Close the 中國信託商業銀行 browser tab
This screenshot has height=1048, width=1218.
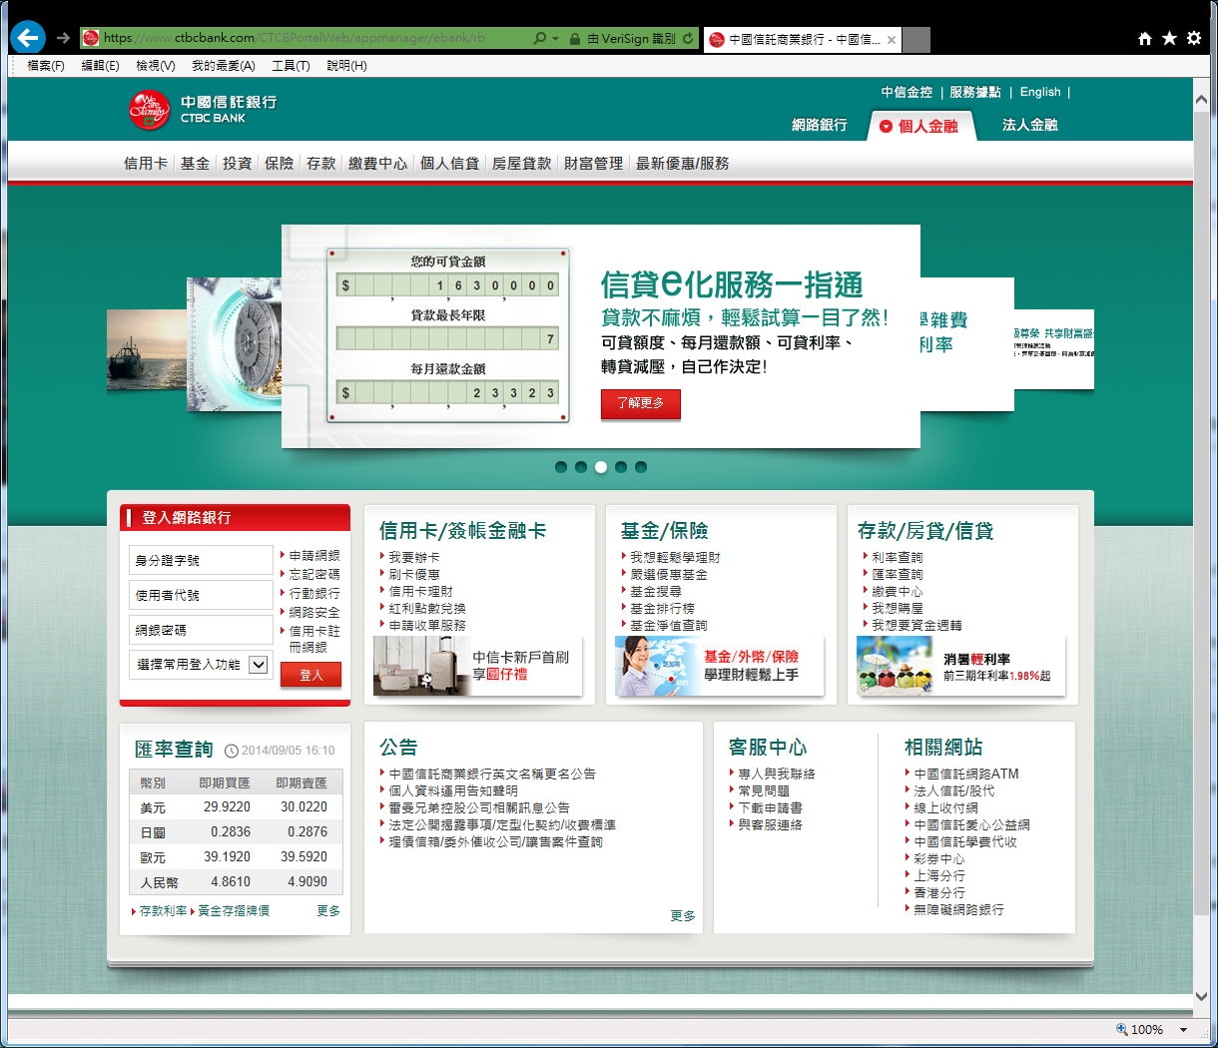tap(891, 40)
